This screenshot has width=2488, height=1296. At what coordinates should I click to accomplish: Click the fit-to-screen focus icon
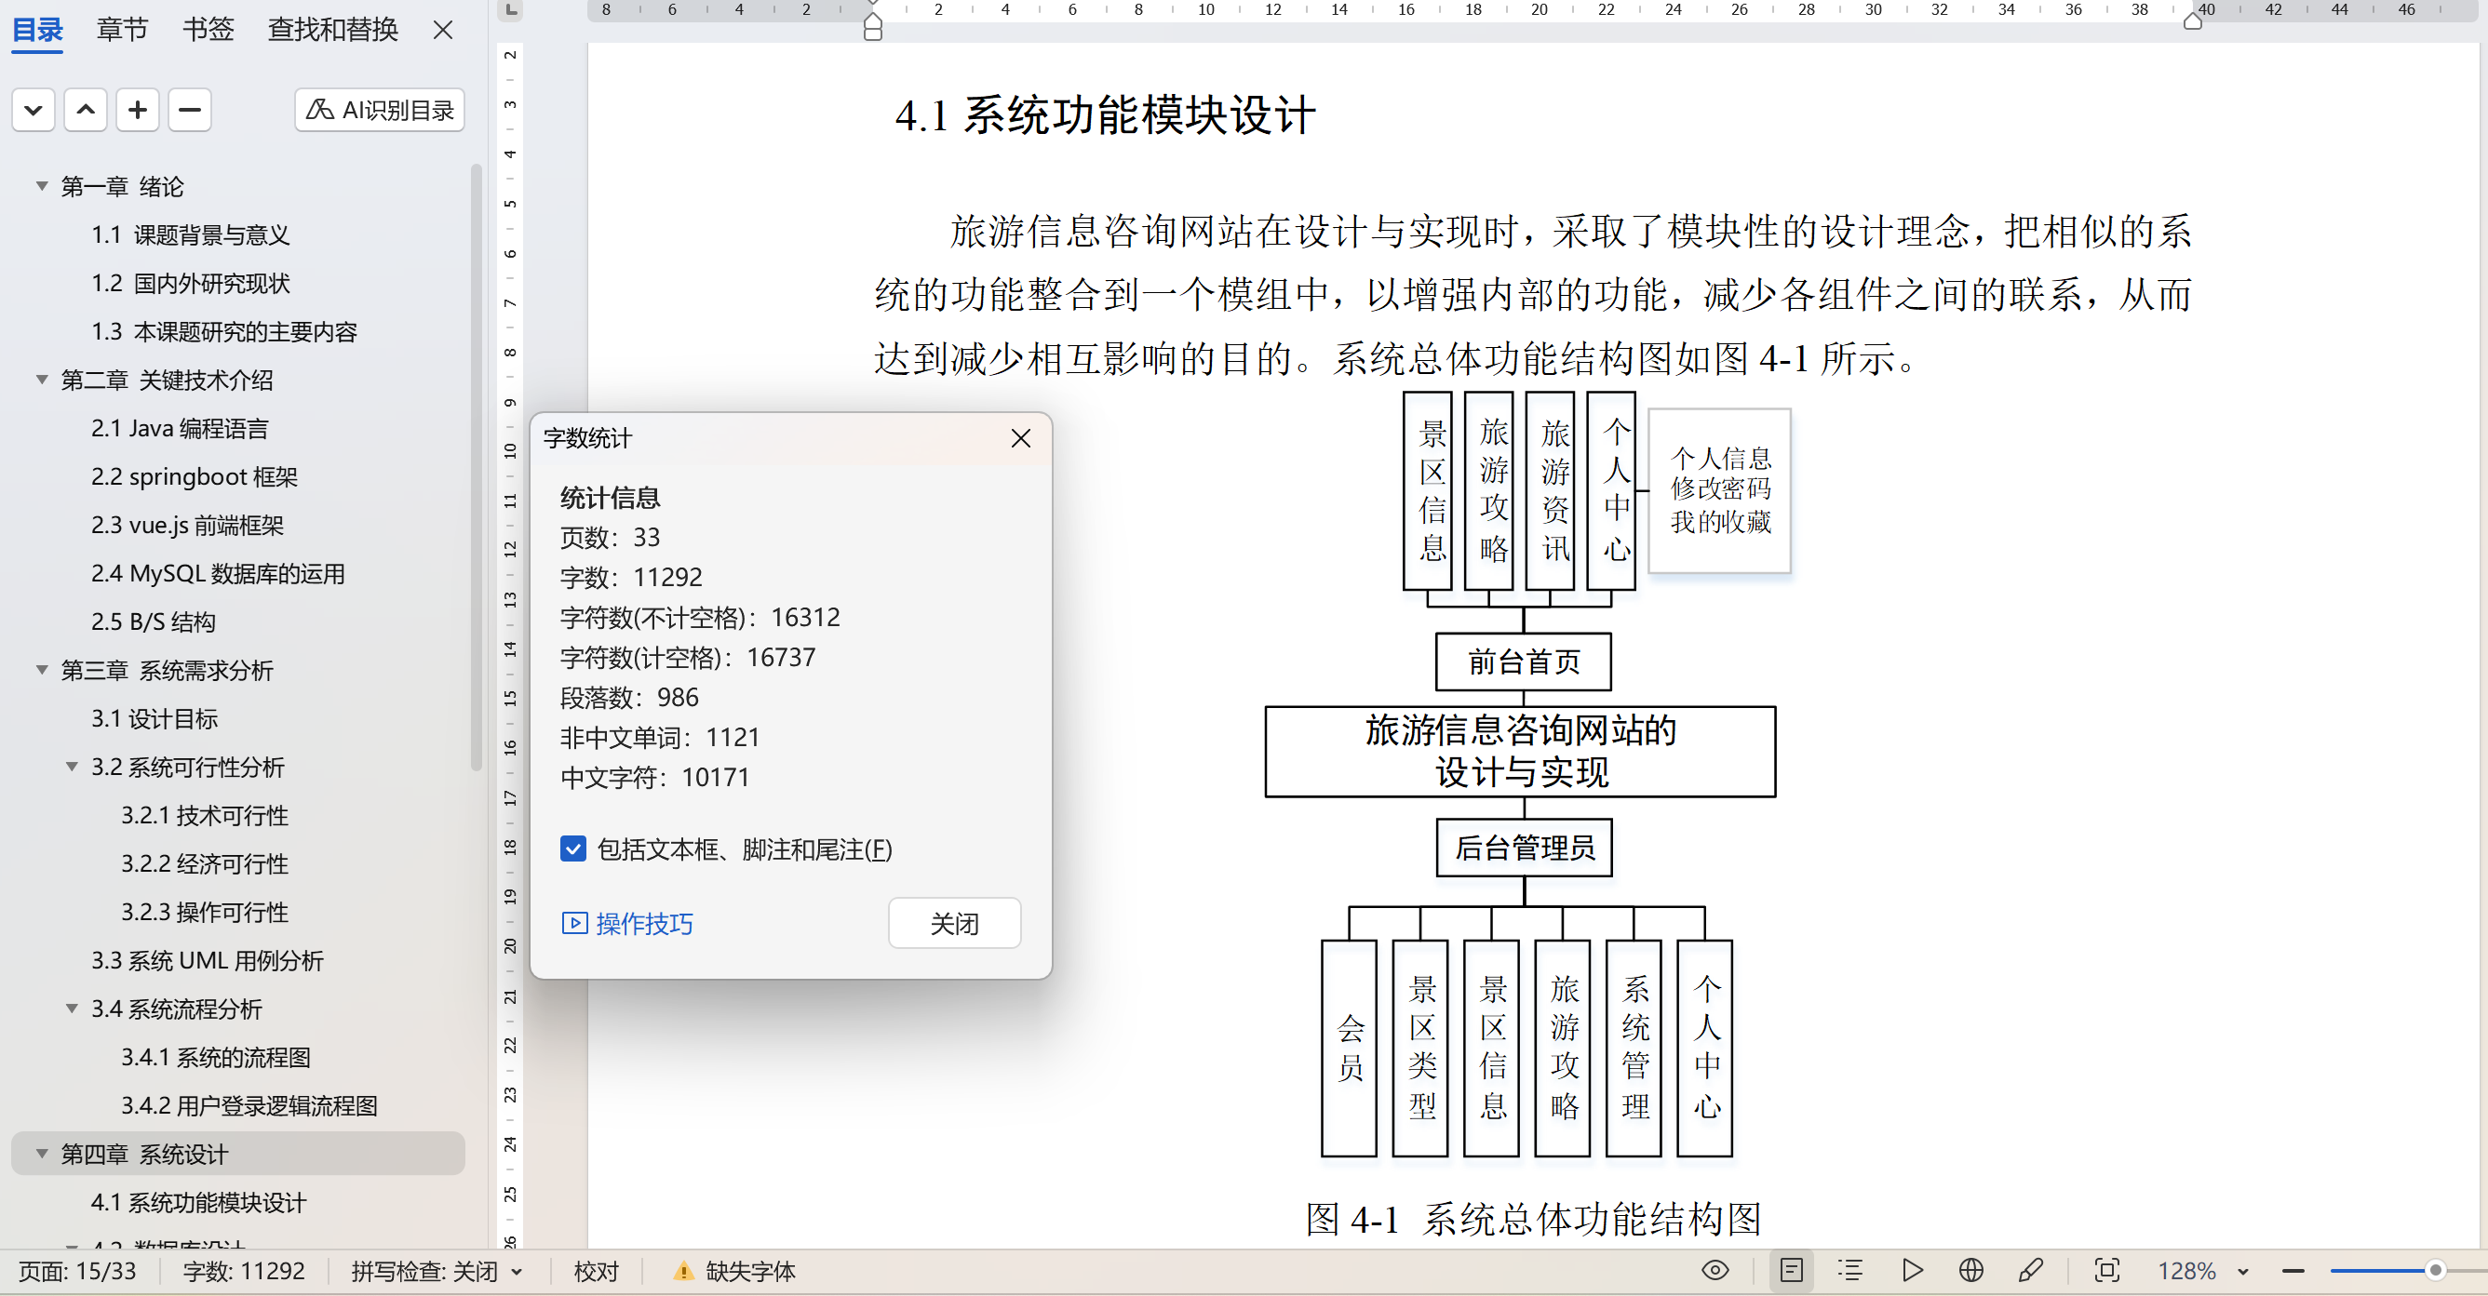coord(2106,1270)
